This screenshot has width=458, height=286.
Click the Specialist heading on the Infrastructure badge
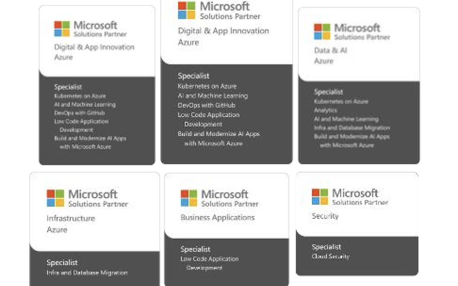(62, 262)
